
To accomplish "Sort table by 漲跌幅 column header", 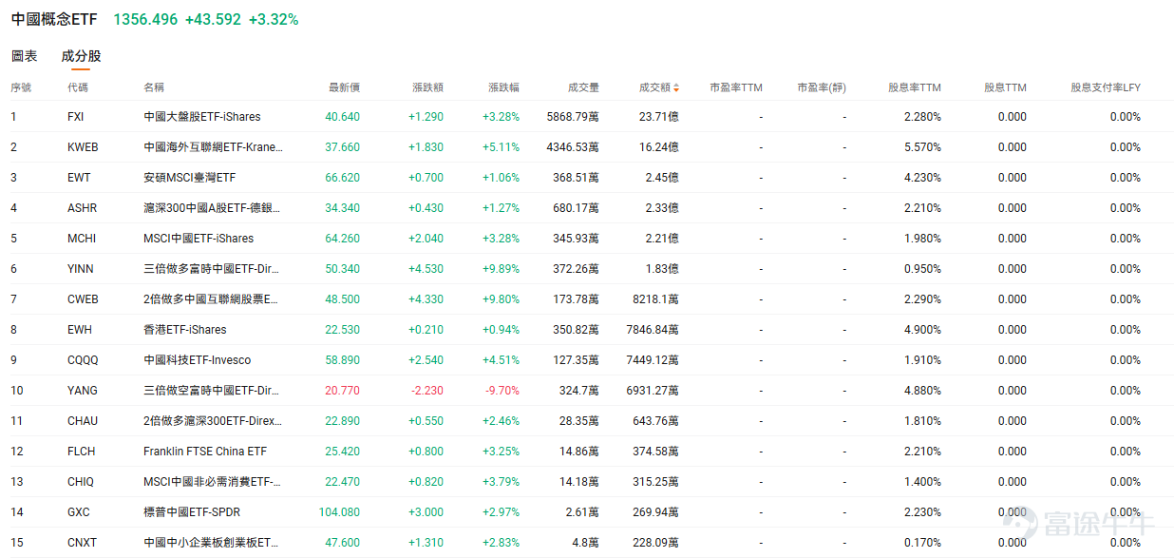I will coord(503,87).
